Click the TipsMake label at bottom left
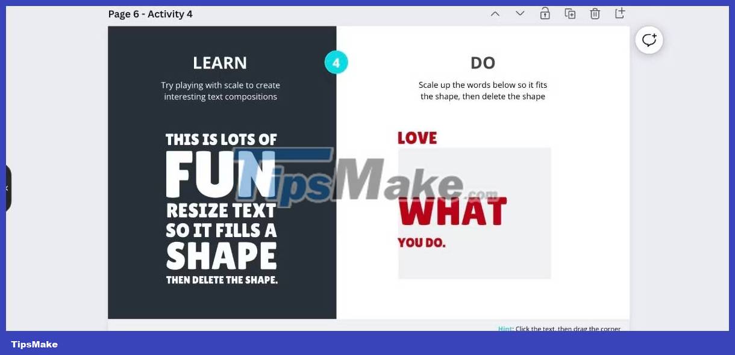Viewport: 735px width, 355px height. tap(34, 344)
